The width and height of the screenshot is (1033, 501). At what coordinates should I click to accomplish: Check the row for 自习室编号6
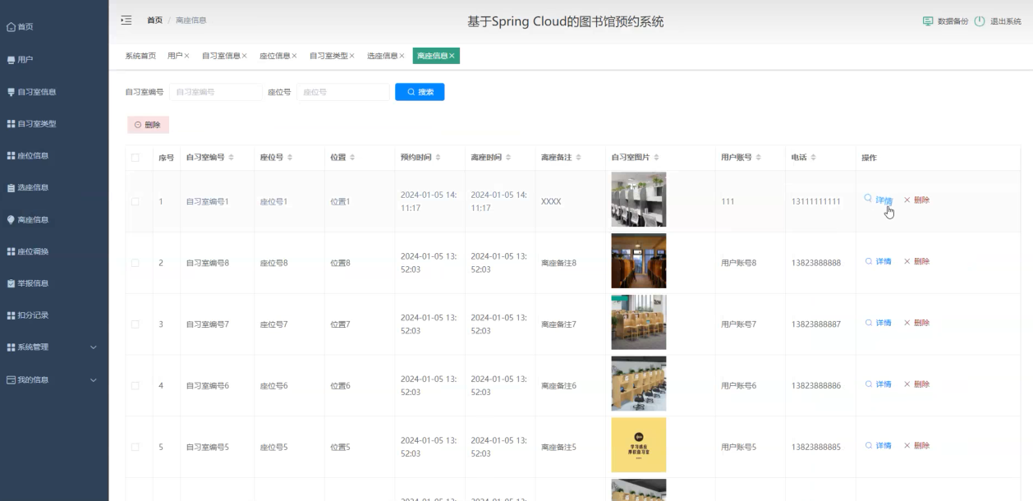[135, 386]
